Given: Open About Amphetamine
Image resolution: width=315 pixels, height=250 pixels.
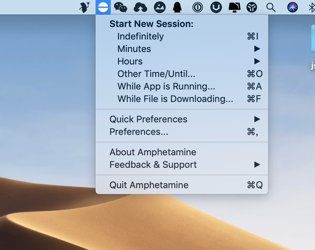Looking at the screenshot, I should pyautogui.click(x=182, y=152).
